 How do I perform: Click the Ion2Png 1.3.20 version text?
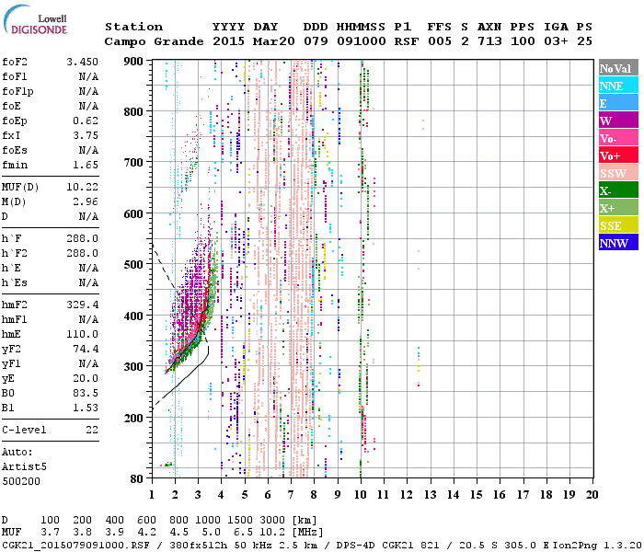598,546
